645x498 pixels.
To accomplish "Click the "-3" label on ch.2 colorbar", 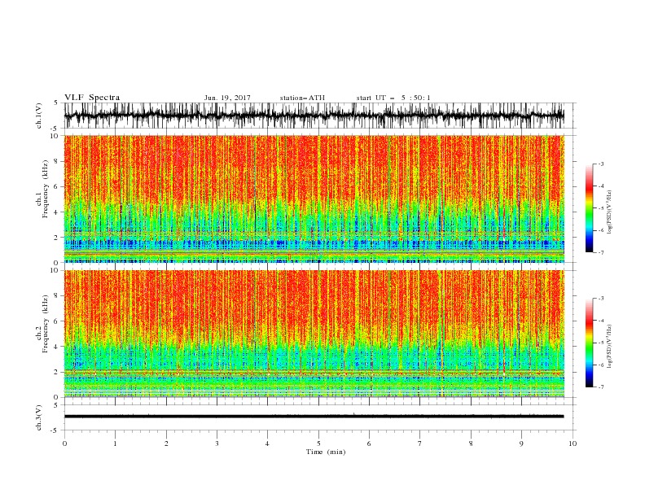I will tap(601, 299).
